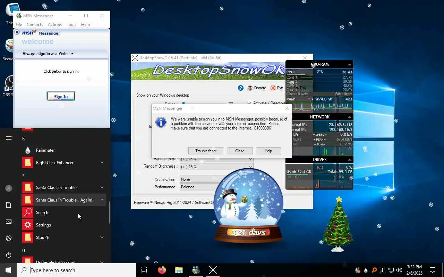
Task: Click the Donate coffee cup in DesktopSnowOK
Action: (250, 88)
